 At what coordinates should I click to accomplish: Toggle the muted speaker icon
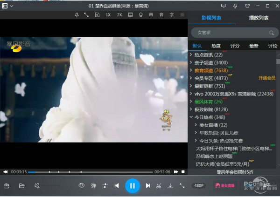37,186
